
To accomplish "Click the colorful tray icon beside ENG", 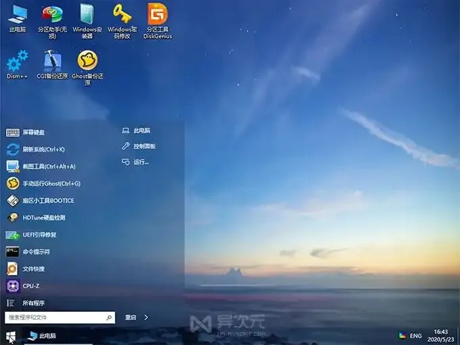I will click(402, 336).
